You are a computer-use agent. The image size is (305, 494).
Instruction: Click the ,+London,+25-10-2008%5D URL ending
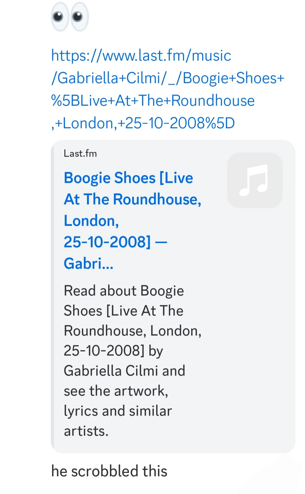point(143,123)
